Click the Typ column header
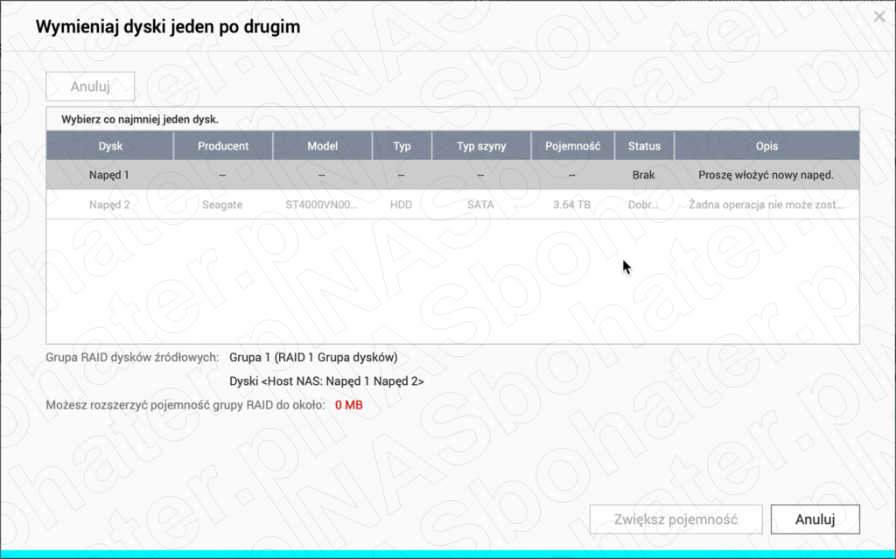The height and width of the screenshot is (559, 896). (x=402, y=146)
